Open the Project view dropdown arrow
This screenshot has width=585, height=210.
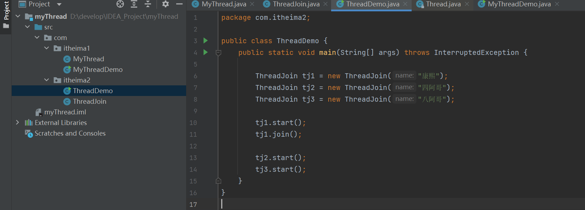59,5
